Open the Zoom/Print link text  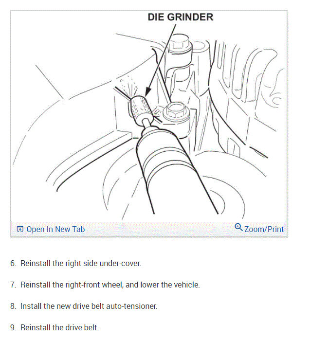tap(264, 229)
